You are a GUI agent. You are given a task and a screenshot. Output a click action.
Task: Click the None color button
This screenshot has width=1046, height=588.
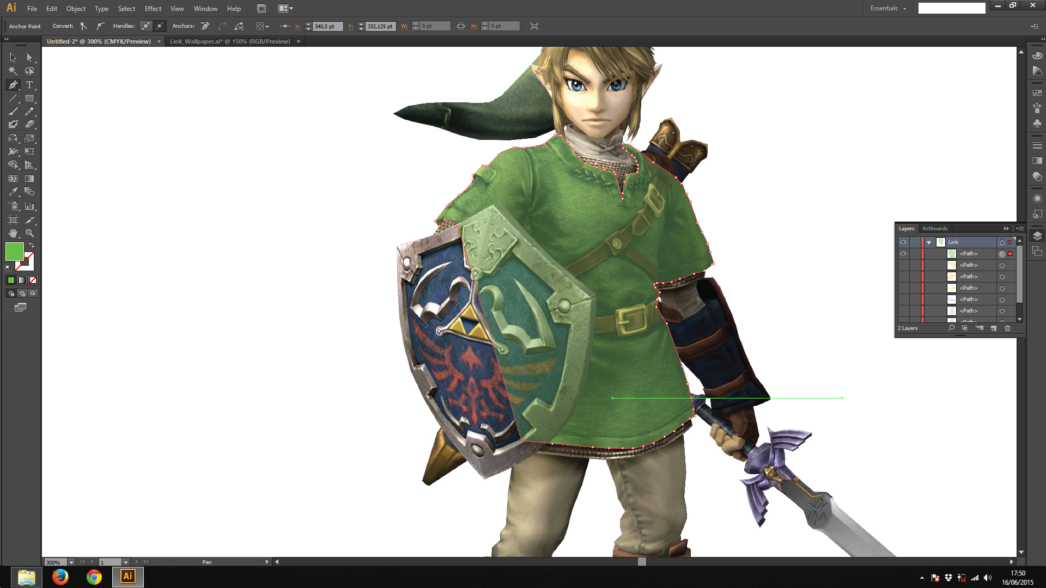33,280
